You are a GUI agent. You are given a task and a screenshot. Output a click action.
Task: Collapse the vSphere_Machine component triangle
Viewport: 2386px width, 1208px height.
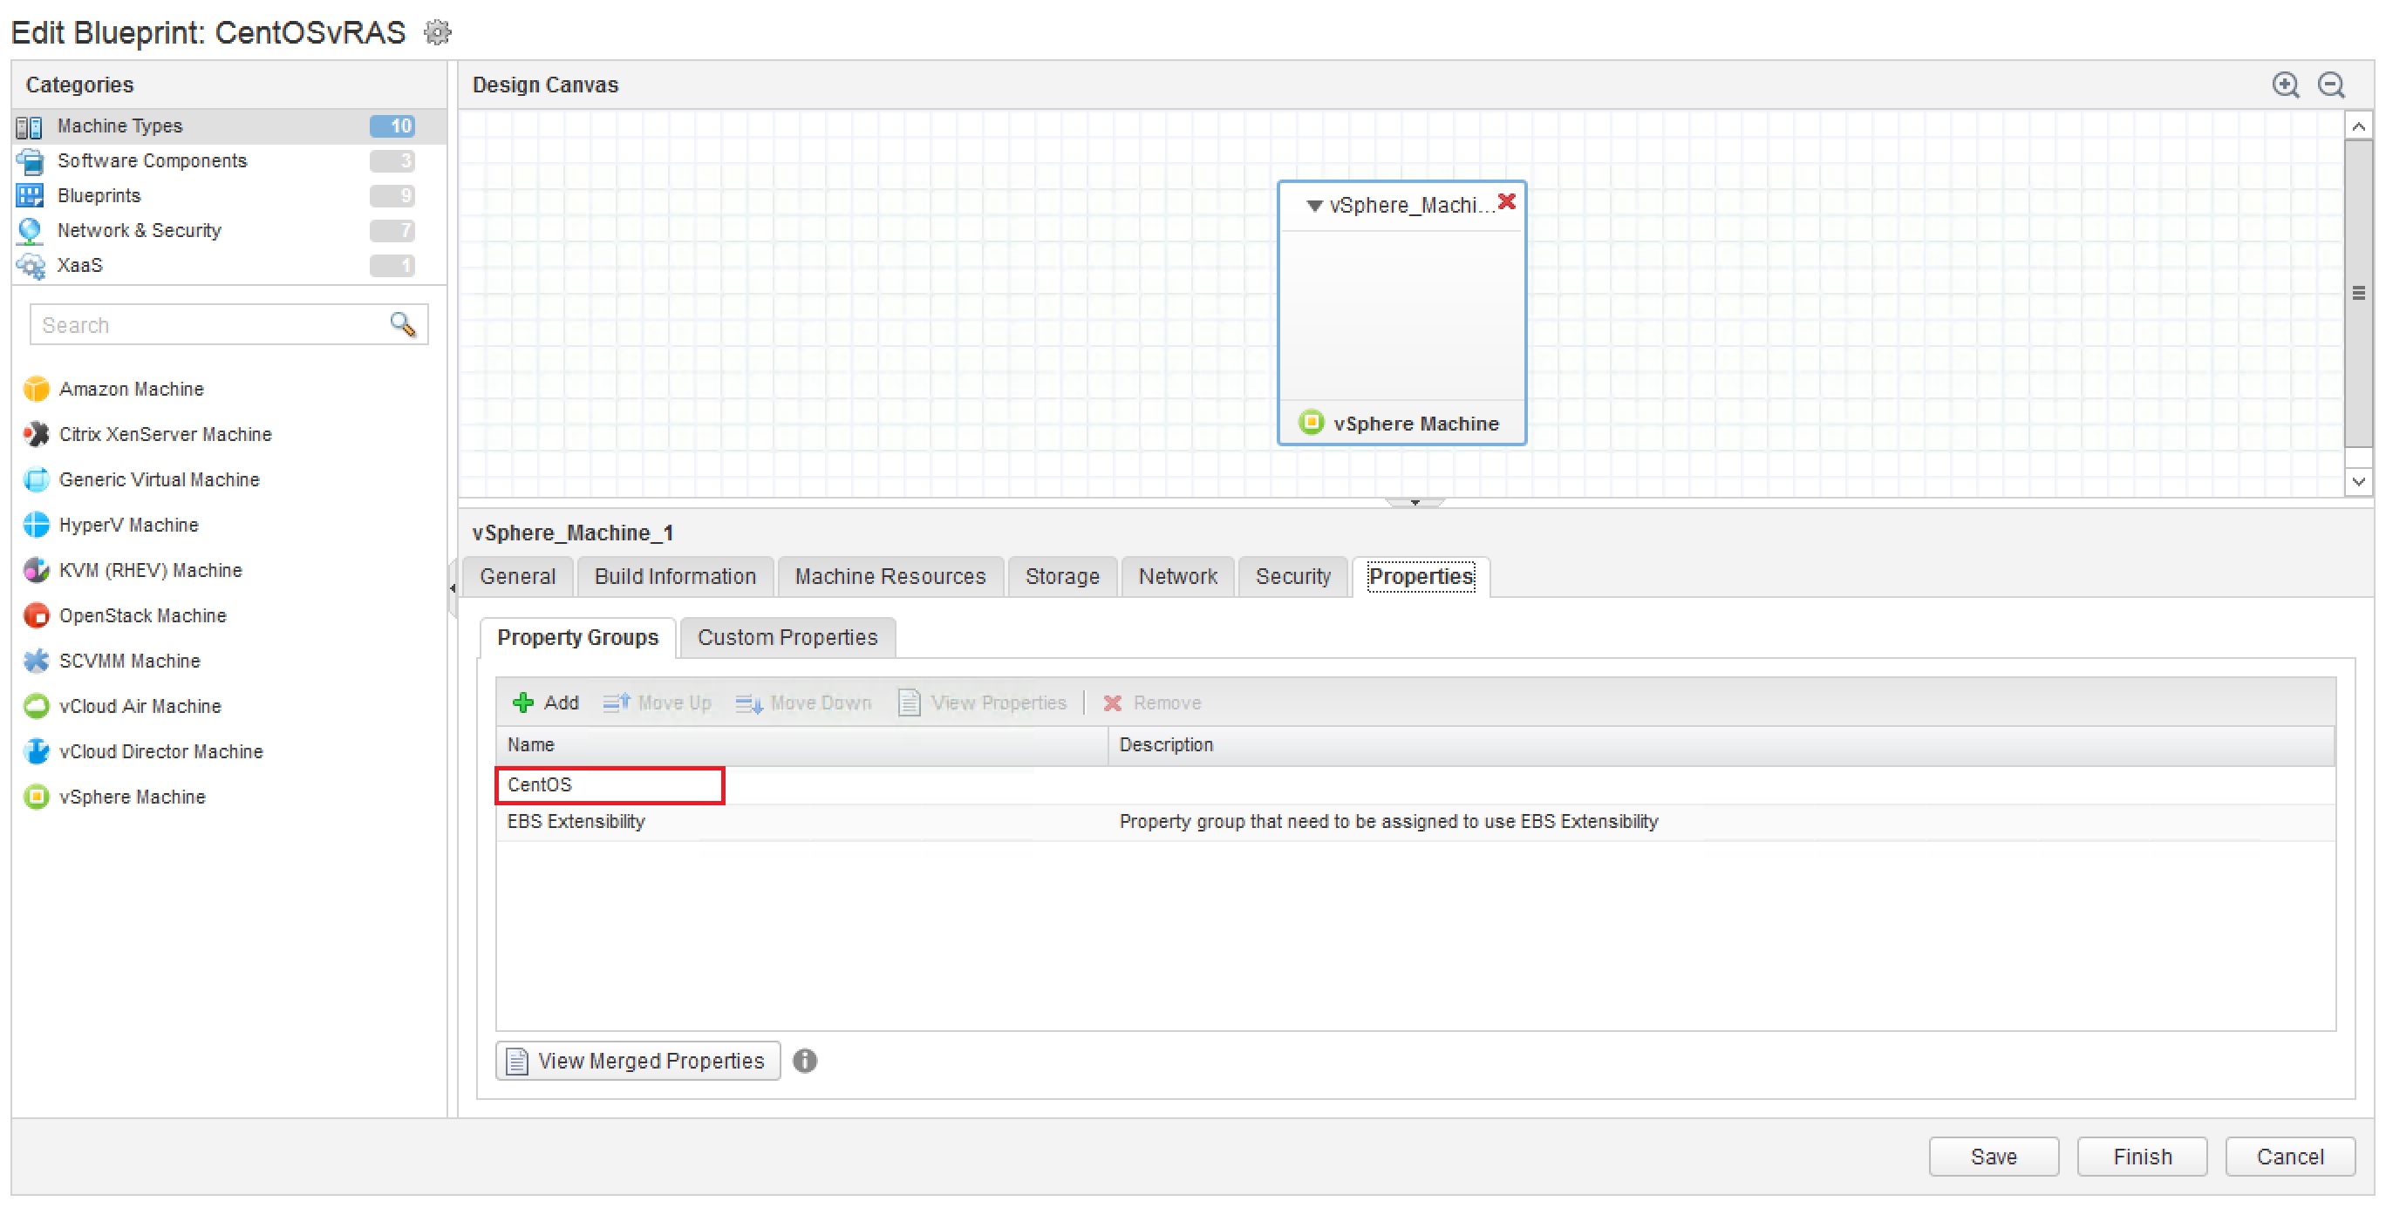click(1313, 206)
